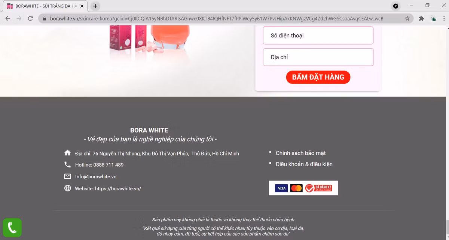Screen dimensions: 449x240
Task: Reload the page with refresh icon
Action: click(x=31, y=18)
